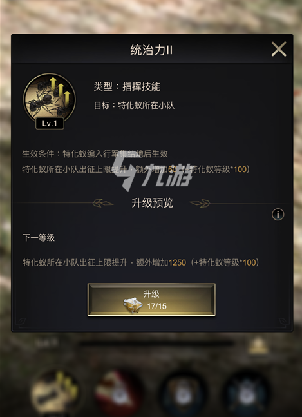The image size is (302, 417).
Task: Tap the blurred golden icon beside the bar
Action: click(x=258, y=345)
